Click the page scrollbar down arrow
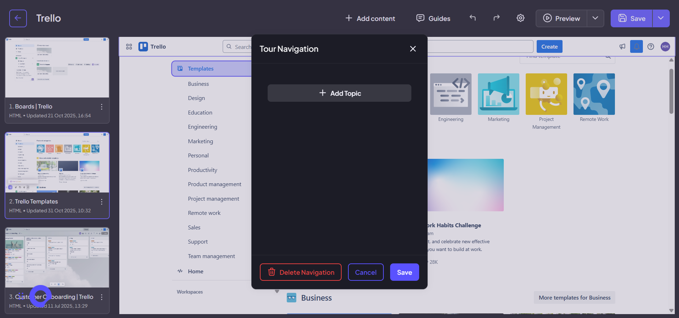 (x=671, y=311)
